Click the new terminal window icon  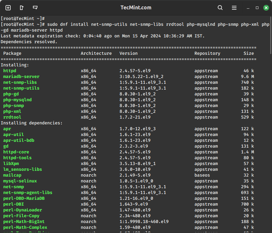(x=22, y=8)
